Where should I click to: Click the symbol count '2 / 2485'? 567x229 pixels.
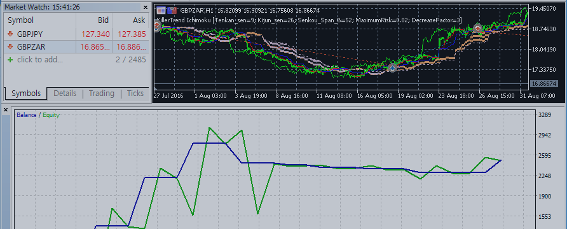pos(131,60)
